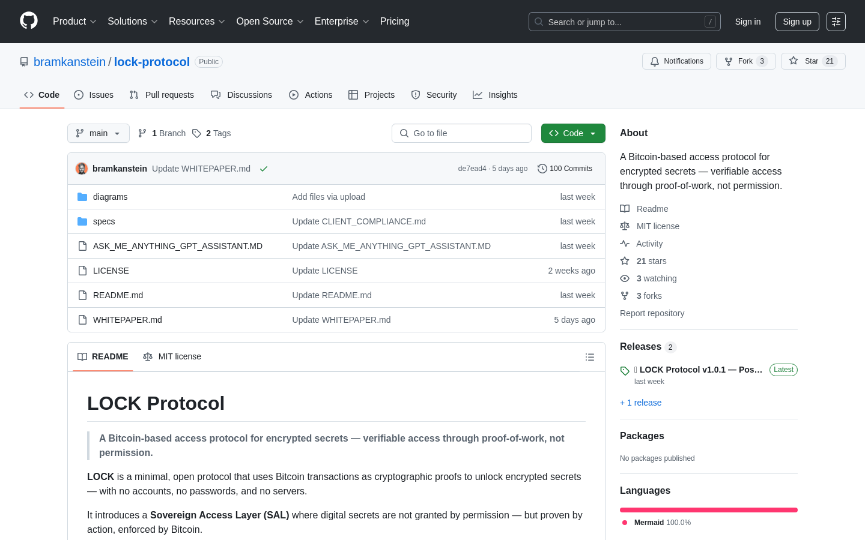Click the diagrams folder icon
This screenshot has height=540, width=865.
pos(82,197)
